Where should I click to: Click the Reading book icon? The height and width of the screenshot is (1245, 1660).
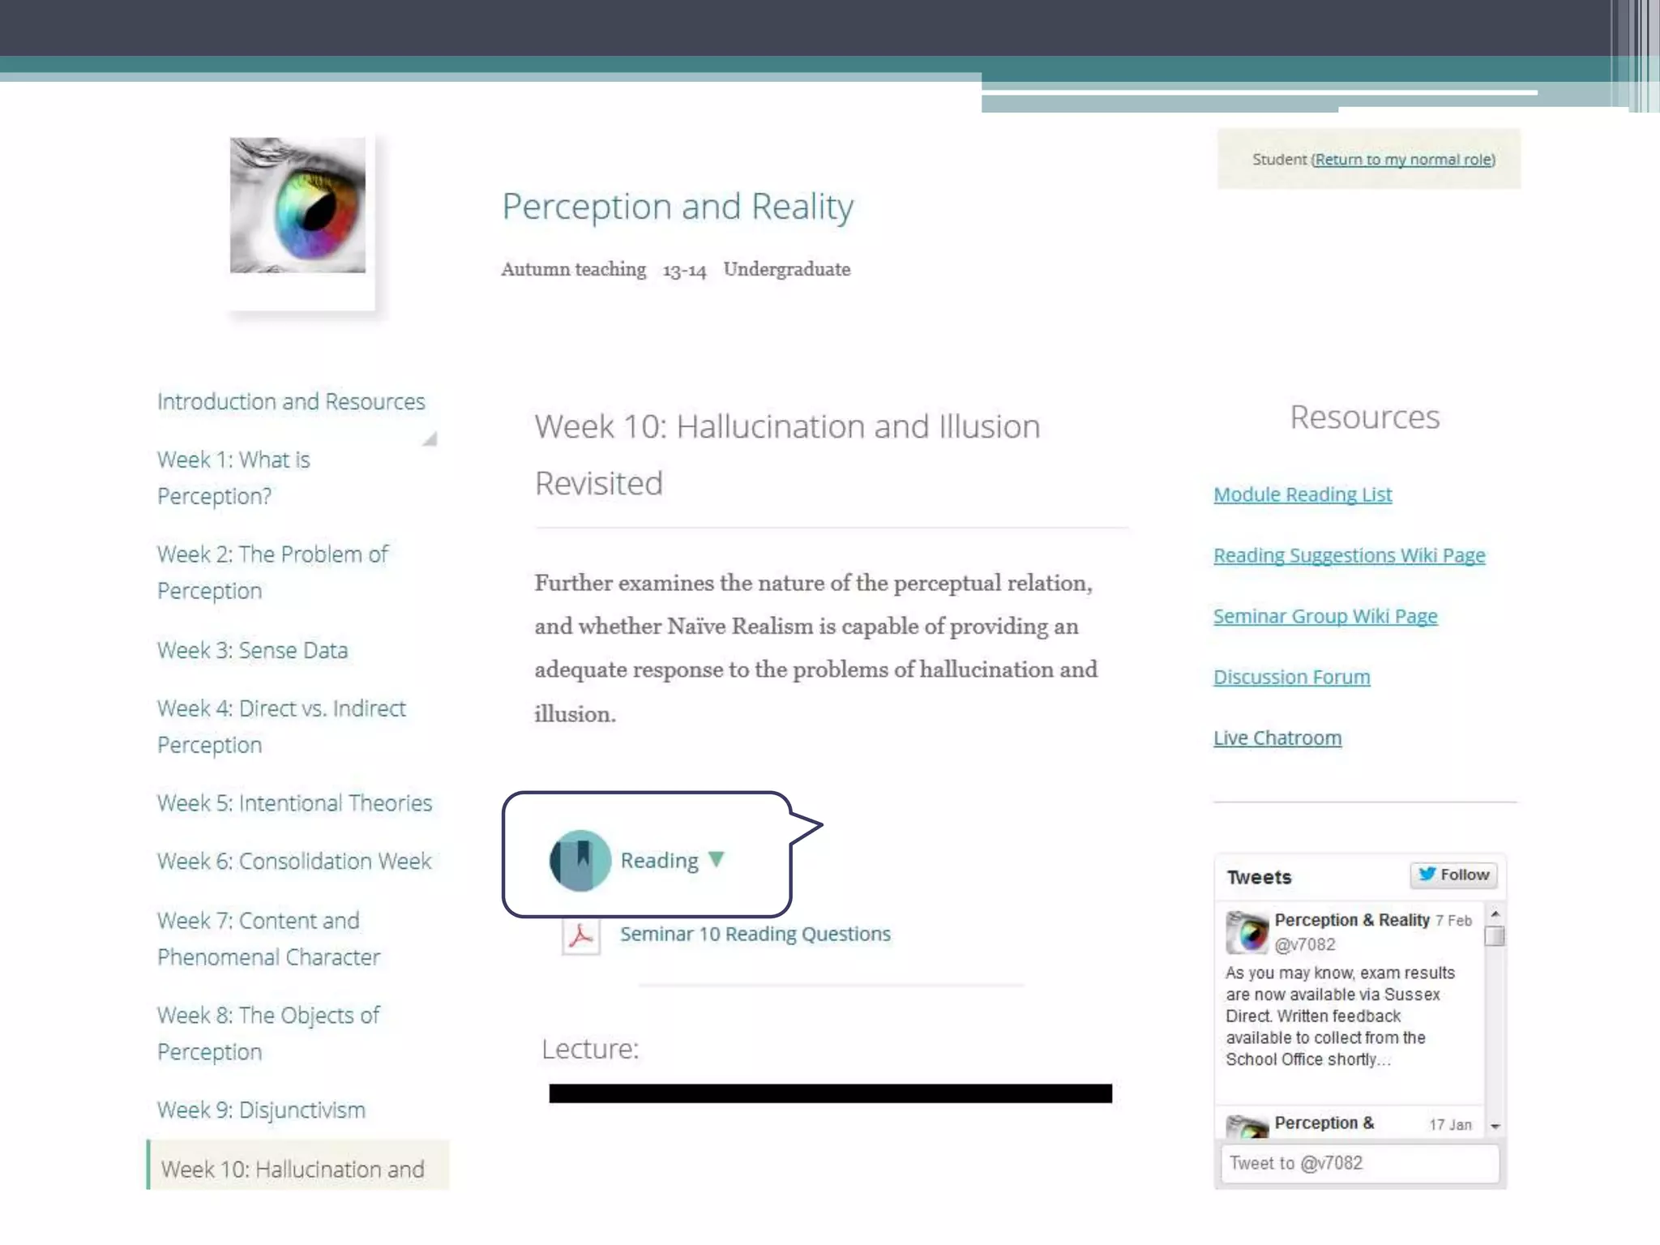(580, 860)
